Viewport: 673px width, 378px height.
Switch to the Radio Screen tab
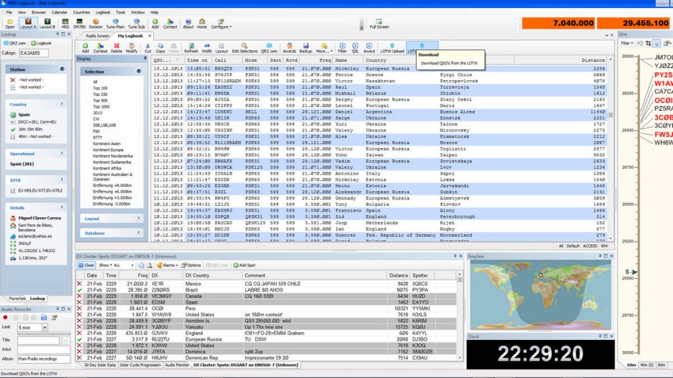tap(98, 36)
